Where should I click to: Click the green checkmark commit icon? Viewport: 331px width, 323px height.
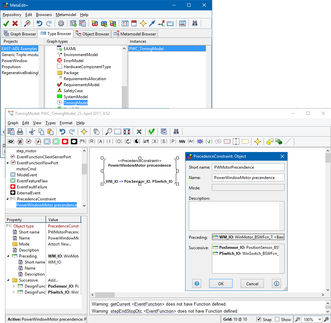click(x=6, y=23)
